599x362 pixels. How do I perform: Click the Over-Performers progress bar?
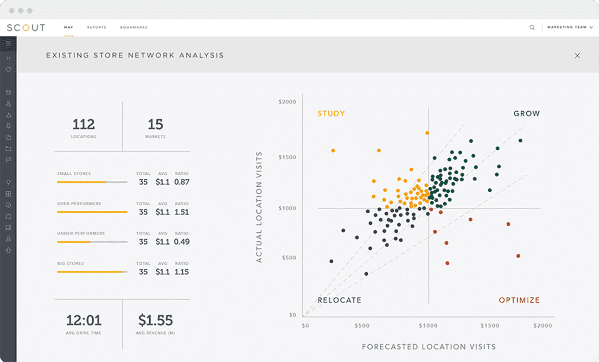pyautogui.click(x=92, y=212)
